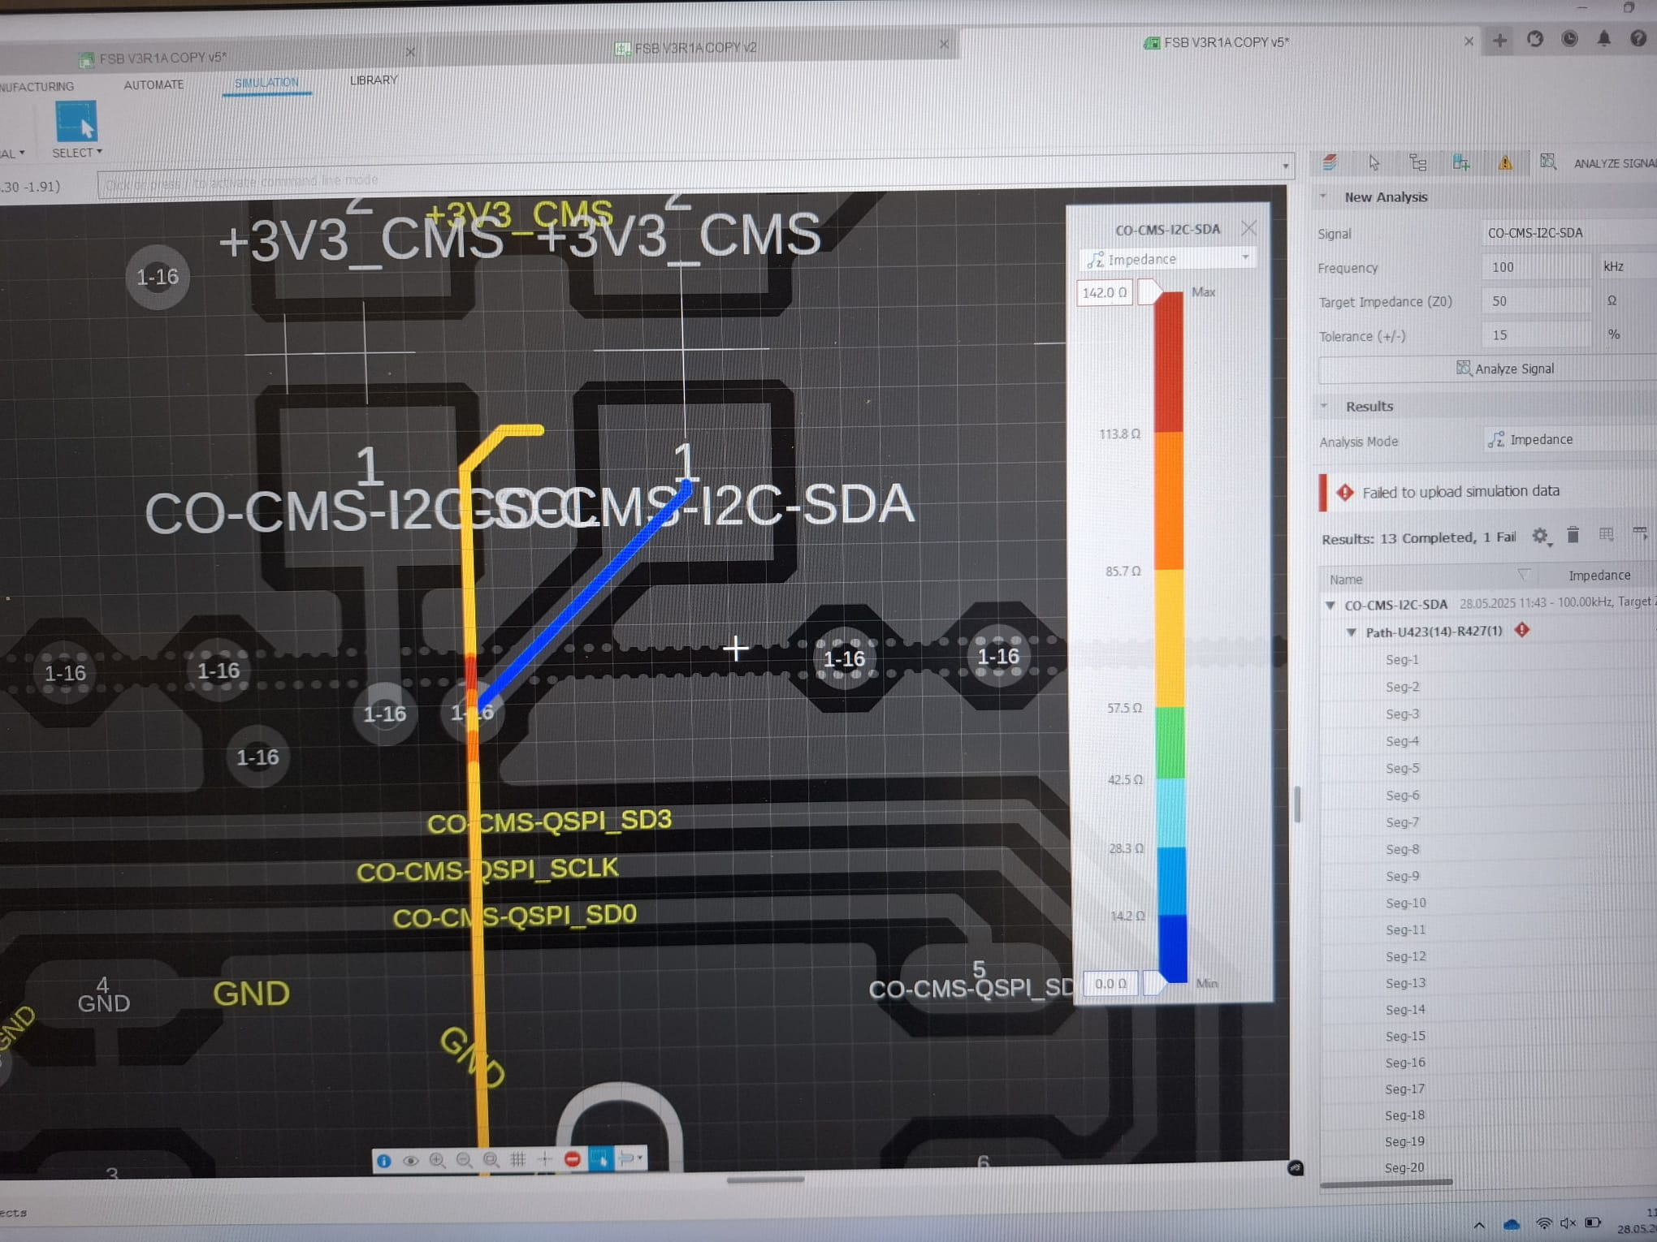1657x1242 pixels.
Task: Select the arrow pointer panel icon
Action: tap(1374, 162)
